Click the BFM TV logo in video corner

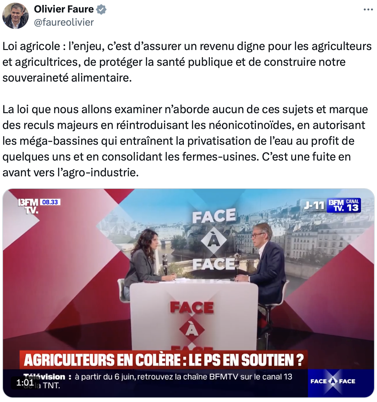(x=28, y=206)
